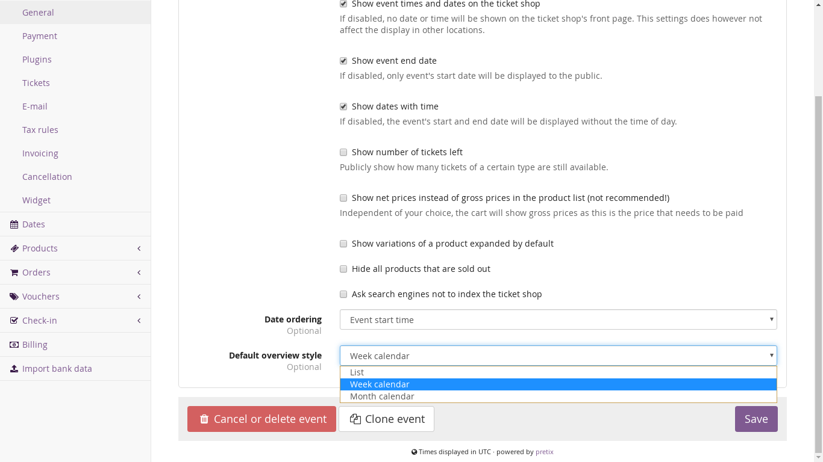Click the Billing money icon
Image resolution: width=823 pixels, height=462 pixels.
tap(14, 345)
